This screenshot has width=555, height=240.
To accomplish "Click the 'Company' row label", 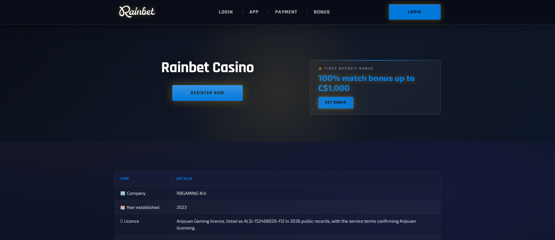I will [136, 193].
